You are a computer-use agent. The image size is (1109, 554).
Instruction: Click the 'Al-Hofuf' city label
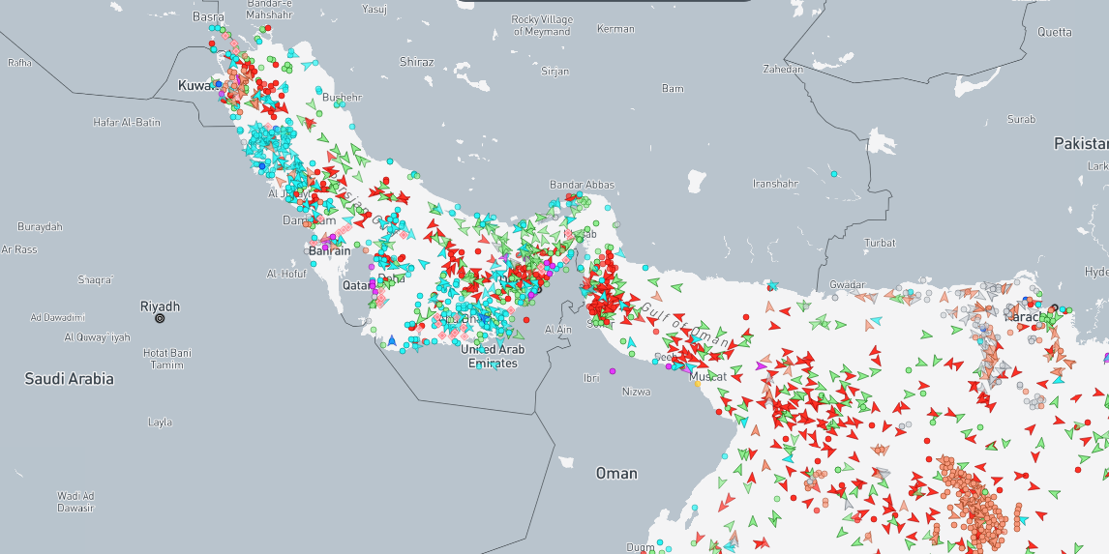click(286, 274)
